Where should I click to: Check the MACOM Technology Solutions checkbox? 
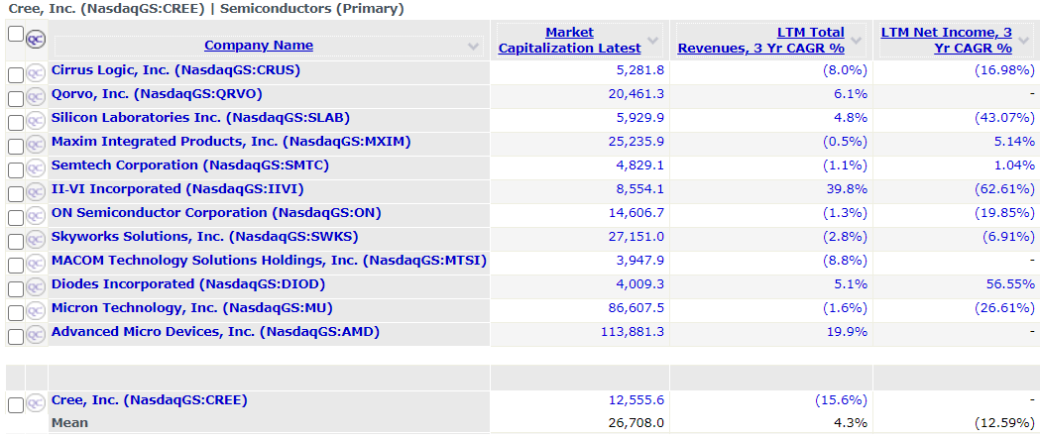15,265
